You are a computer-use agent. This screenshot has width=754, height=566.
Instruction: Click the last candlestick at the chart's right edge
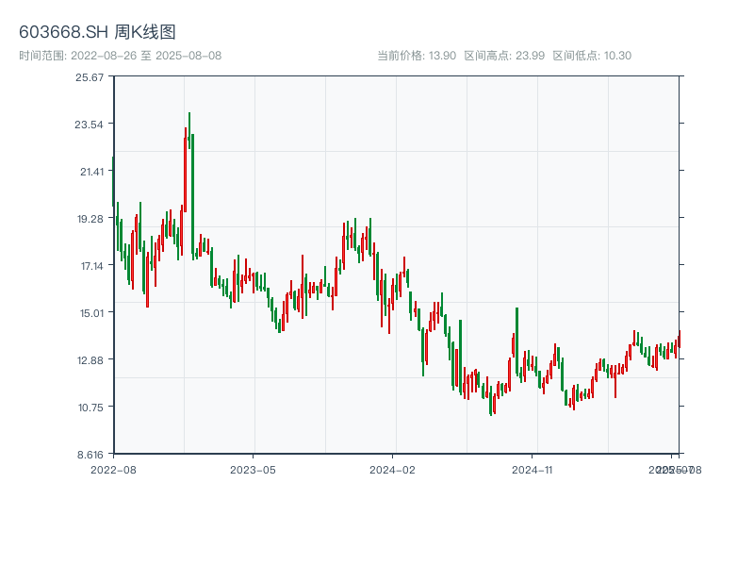(x=678, y=341)
